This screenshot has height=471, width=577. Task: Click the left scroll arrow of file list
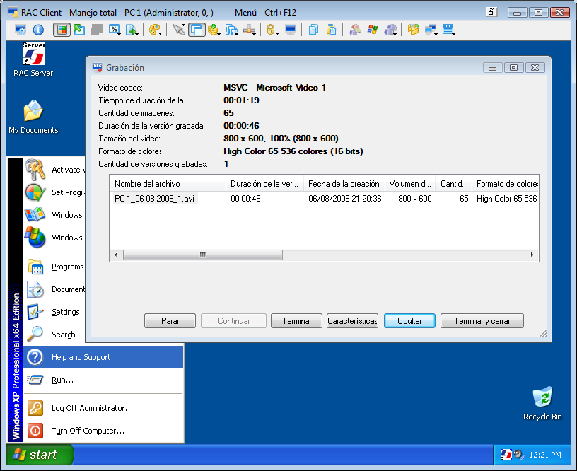[x=116, y=255]
